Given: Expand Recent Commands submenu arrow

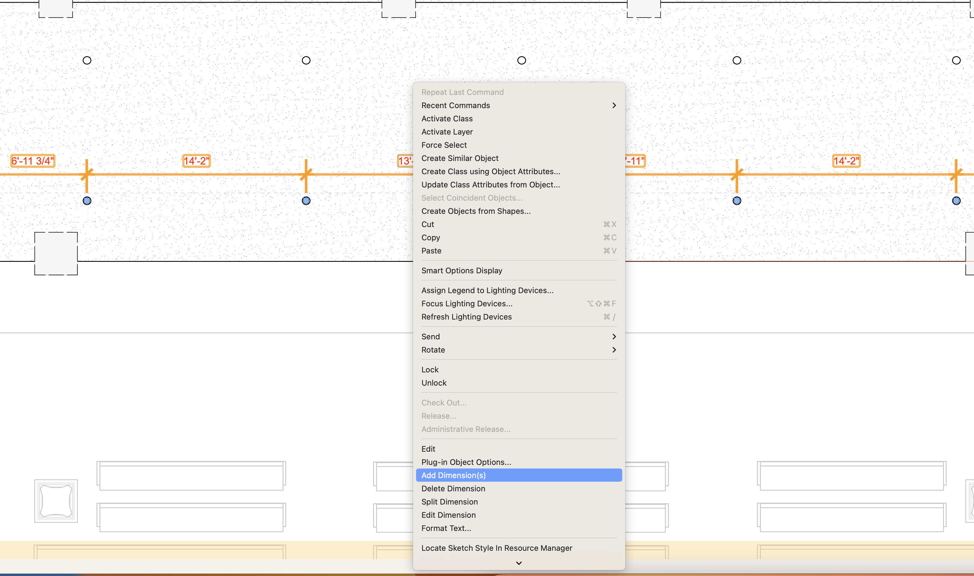Looking at the screenshot, I should pos(614,105).
